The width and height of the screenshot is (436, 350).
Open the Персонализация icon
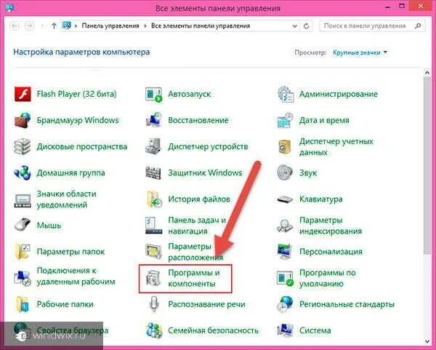[x=286, y=252]
